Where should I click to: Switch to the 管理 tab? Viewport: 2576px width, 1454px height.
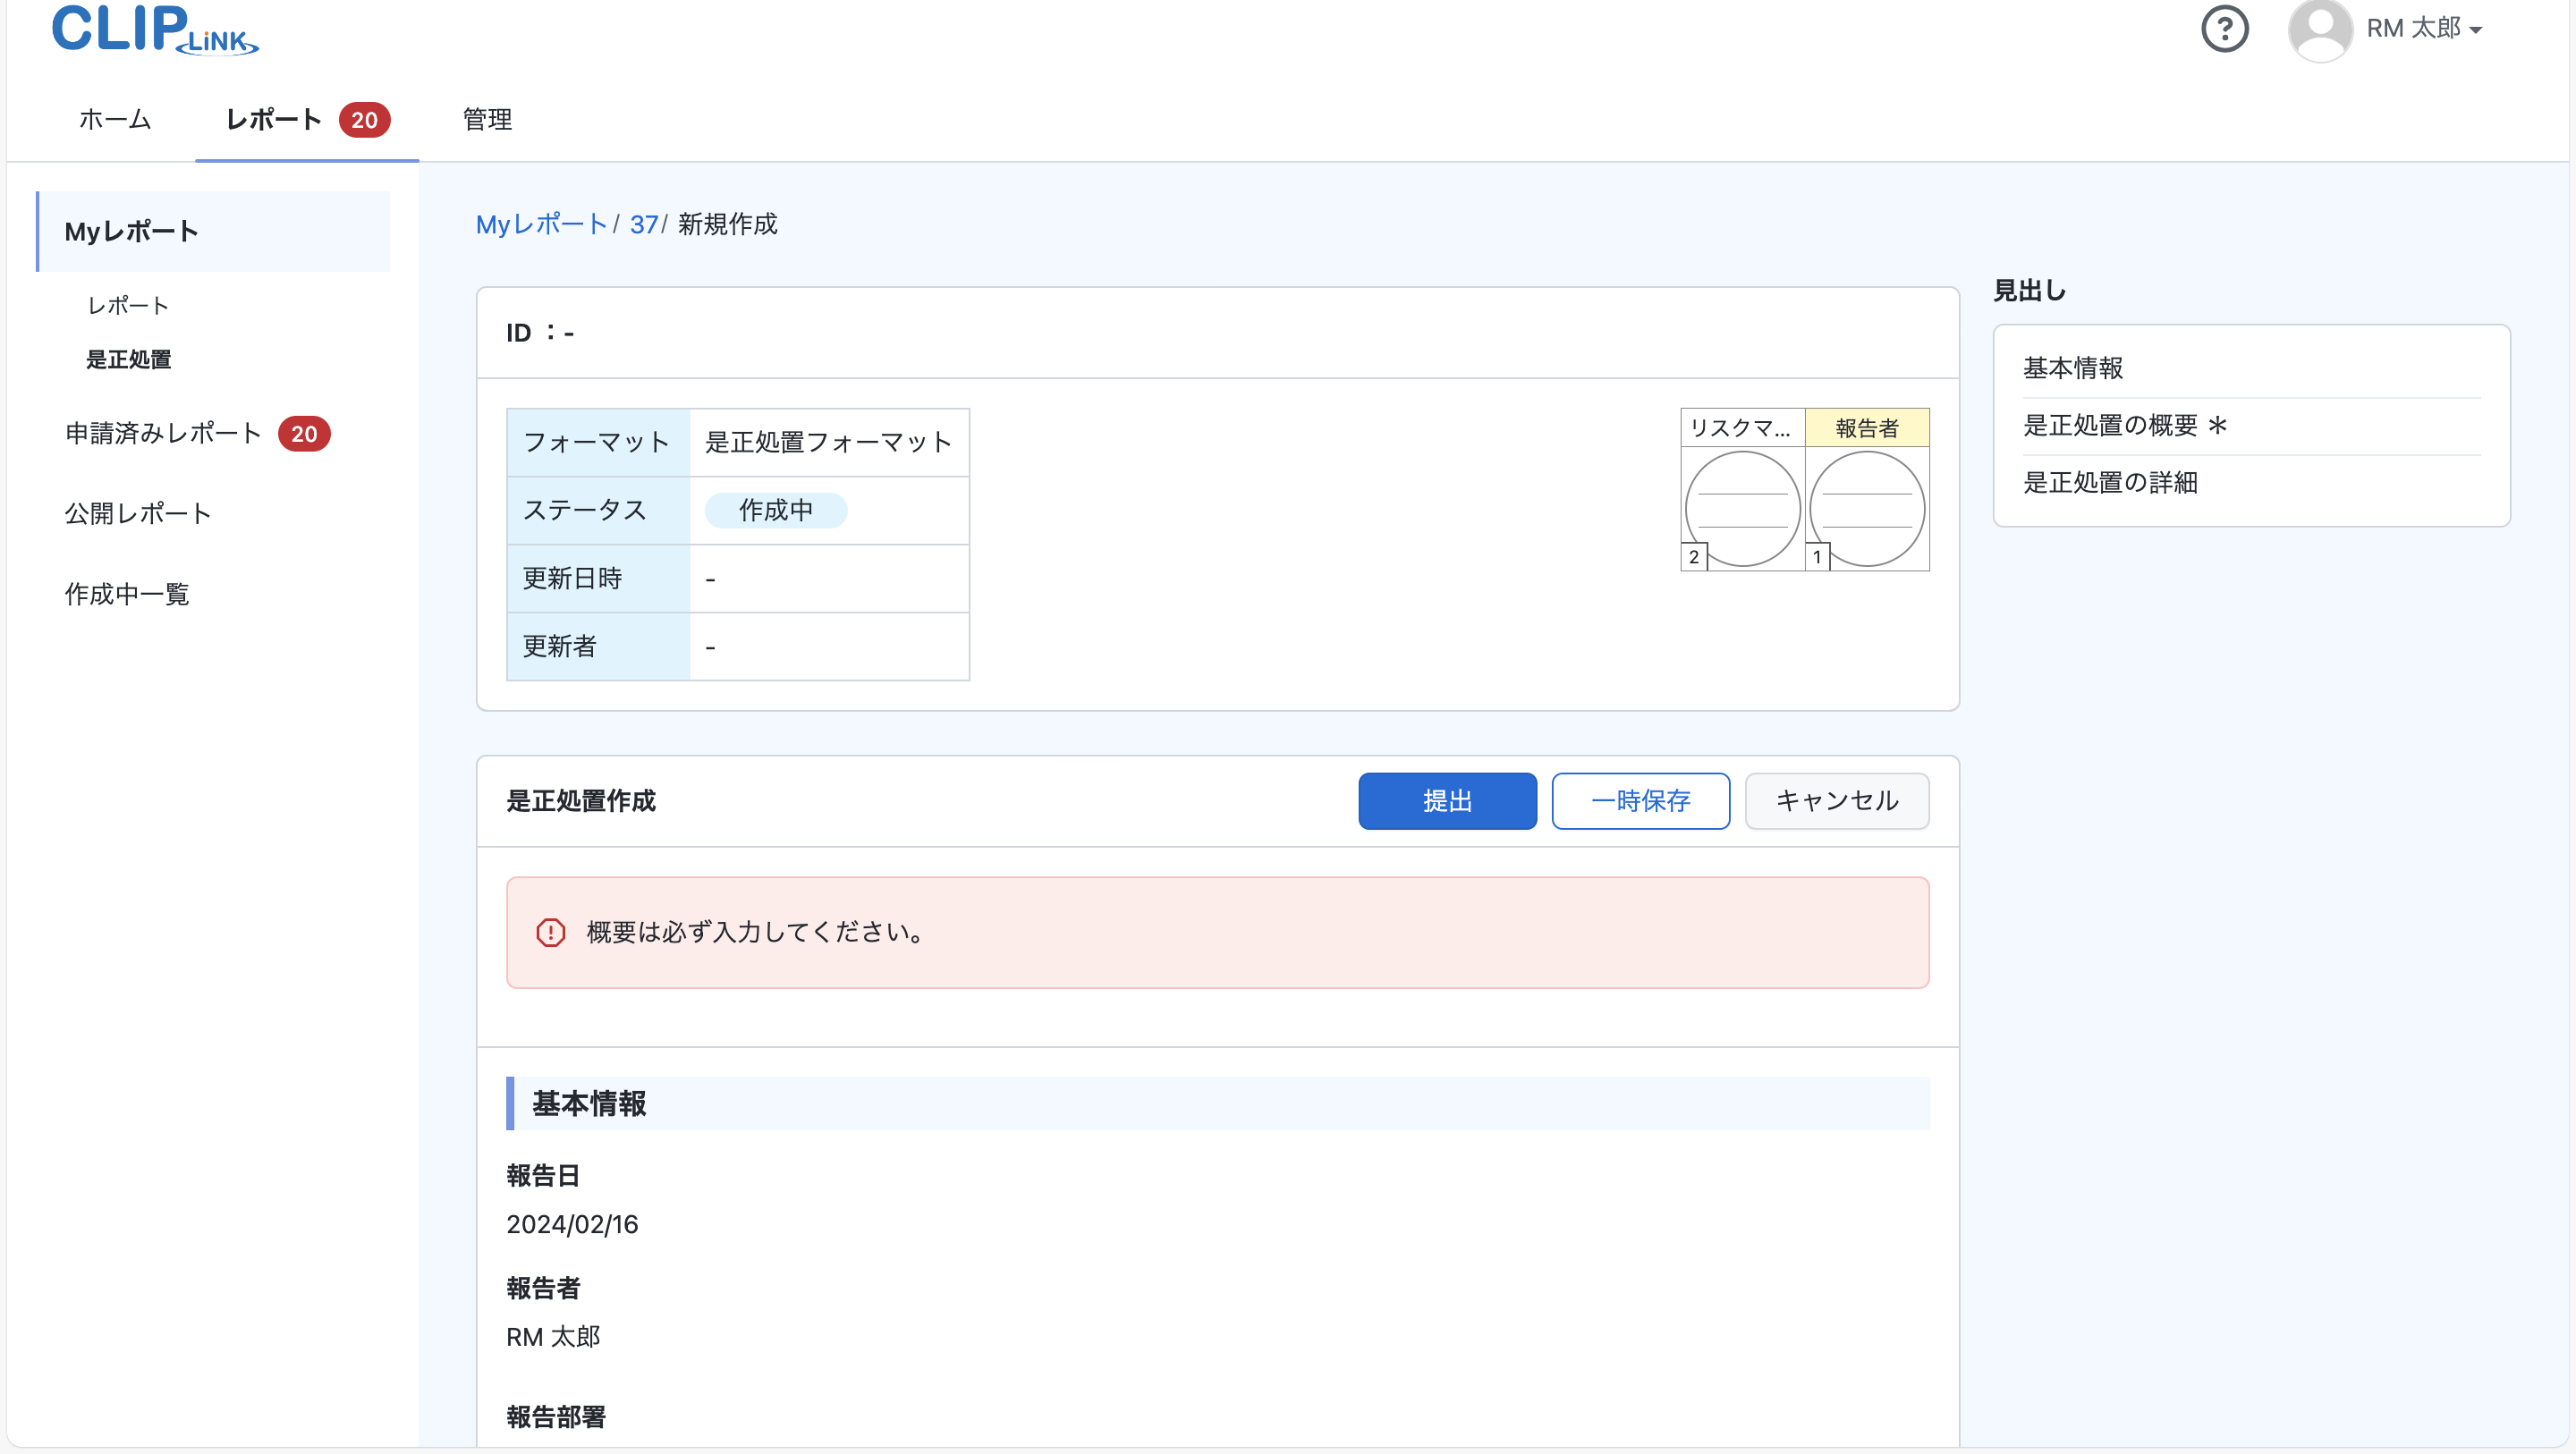click(485, 120)
